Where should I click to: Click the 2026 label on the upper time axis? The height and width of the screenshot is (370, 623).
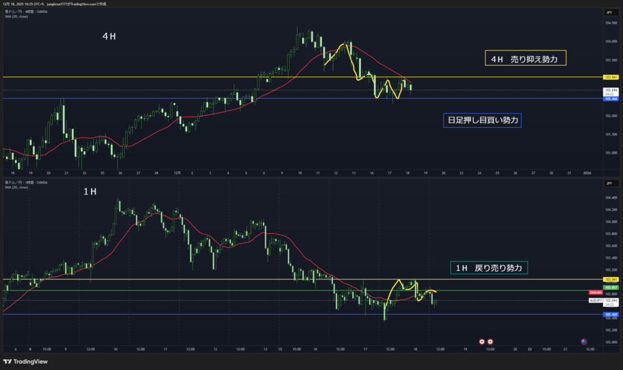click(x=587, y=173)
